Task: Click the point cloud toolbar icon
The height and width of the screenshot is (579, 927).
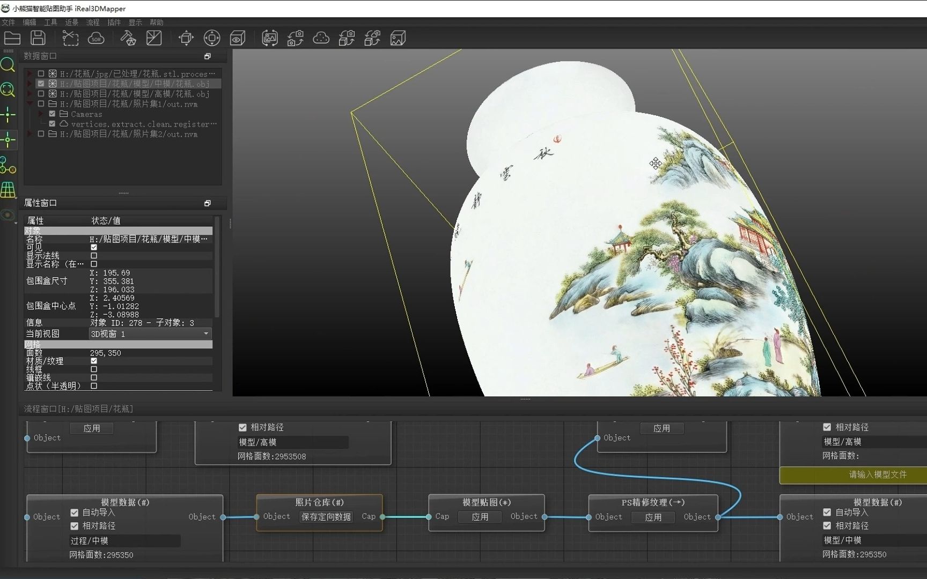Action: point(321,38)
